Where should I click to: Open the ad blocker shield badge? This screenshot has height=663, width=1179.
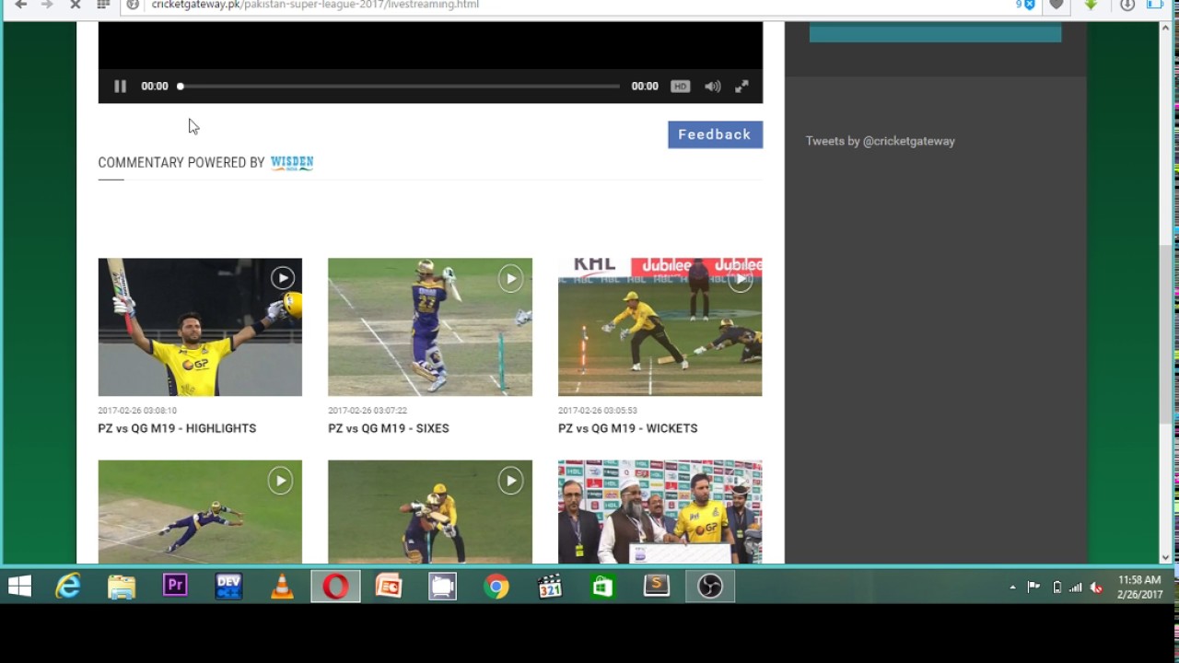(1026, 5)
